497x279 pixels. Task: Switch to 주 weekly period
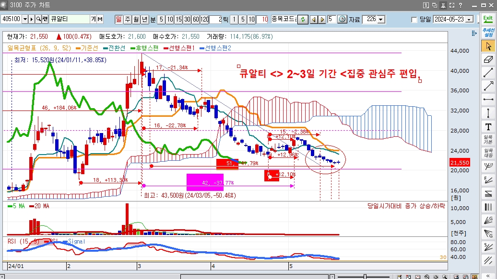128,19
